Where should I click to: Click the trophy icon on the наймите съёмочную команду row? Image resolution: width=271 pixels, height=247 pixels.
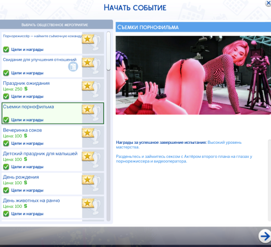(x=91, y=42)
